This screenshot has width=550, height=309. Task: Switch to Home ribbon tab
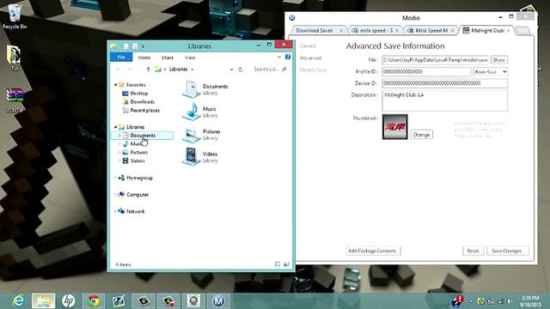tap(144, 58)
